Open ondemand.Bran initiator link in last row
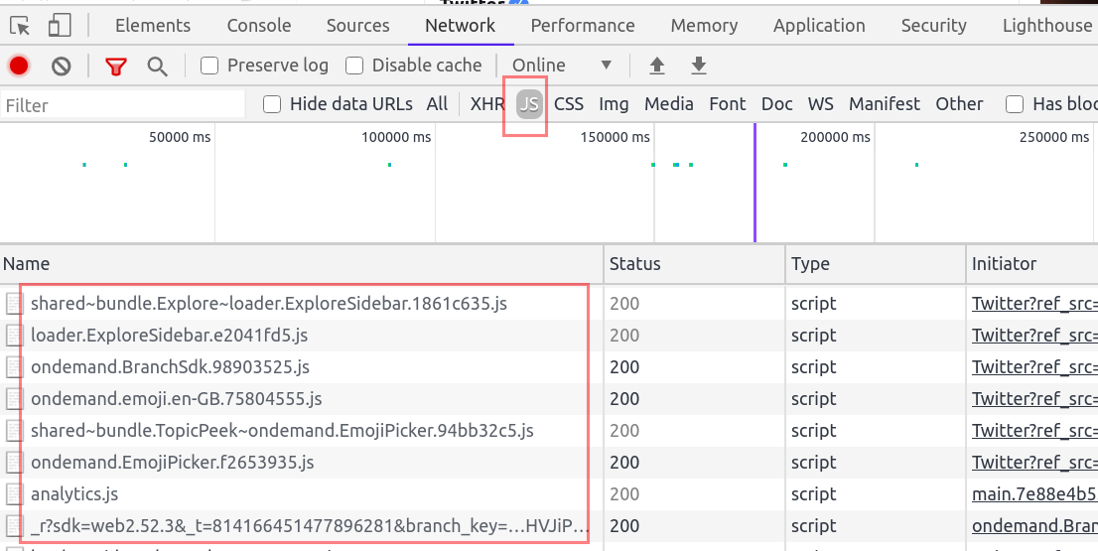The image size is (1098, 551). click(1035, 526)
